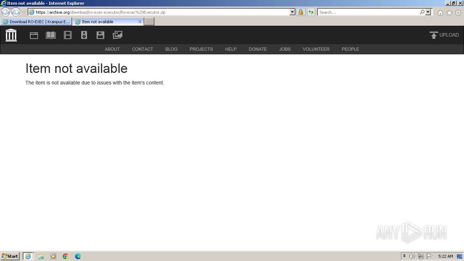464x261 pixels.
Task: Open recent pages dropdown arrow
Action: [x=24, y=12]
